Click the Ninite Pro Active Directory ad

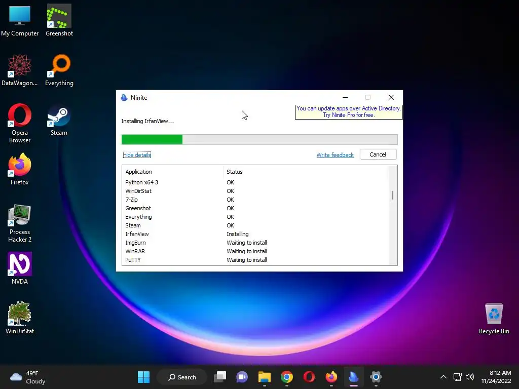click(x=349, y=112)
